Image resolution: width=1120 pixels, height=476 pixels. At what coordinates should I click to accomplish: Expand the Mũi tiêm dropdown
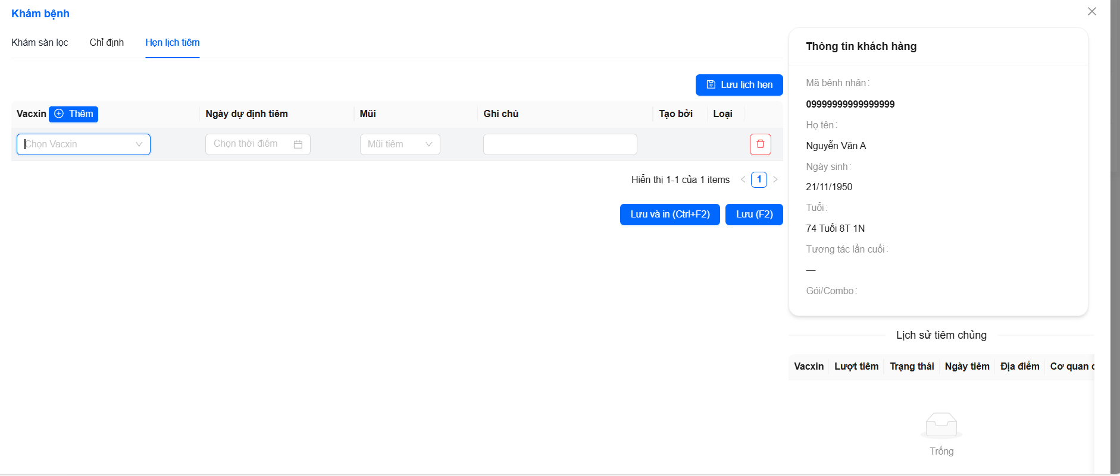pos(399,144)
